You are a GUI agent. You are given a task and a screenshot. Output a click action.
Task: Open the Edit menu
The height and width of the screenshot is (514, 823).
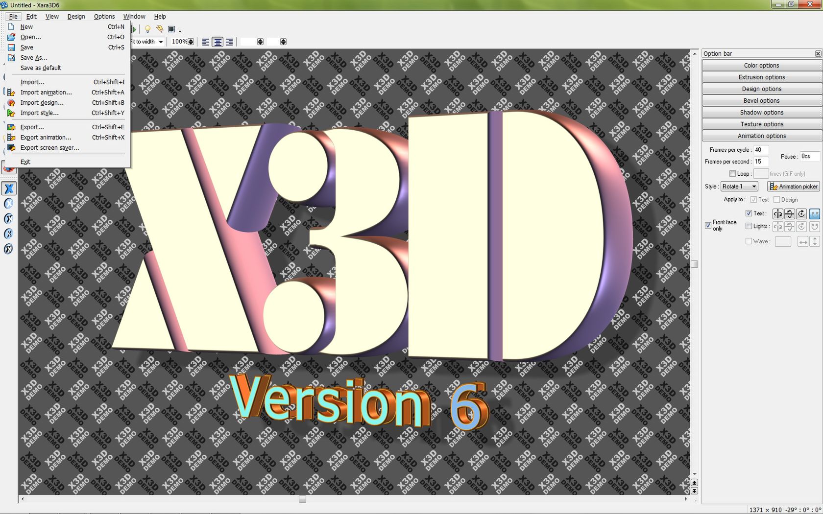[31, 17]
